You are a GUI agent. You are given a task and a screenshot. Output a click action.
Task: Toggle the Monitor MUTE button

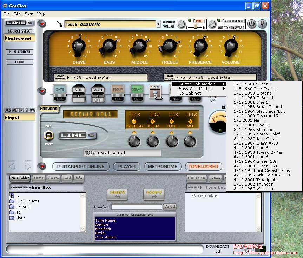click(x=199, y=21)
